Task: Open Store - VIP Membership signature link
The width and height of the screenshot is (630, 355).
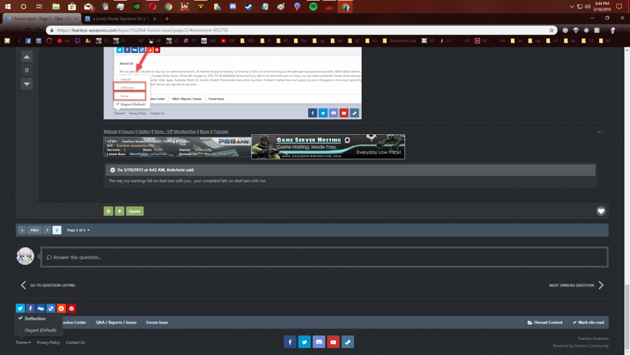Action: (175, 131)
